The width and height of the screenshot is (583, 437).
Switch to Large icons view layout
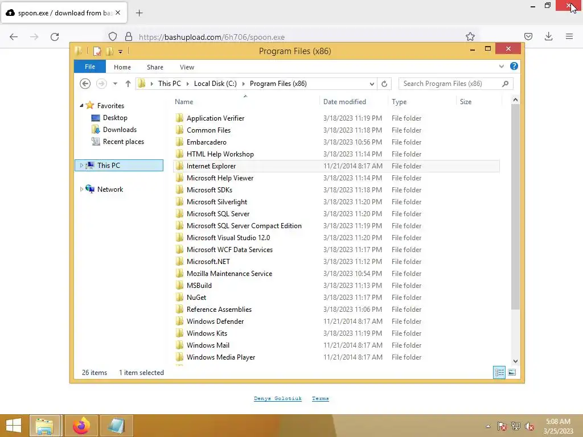click(512, 372)
